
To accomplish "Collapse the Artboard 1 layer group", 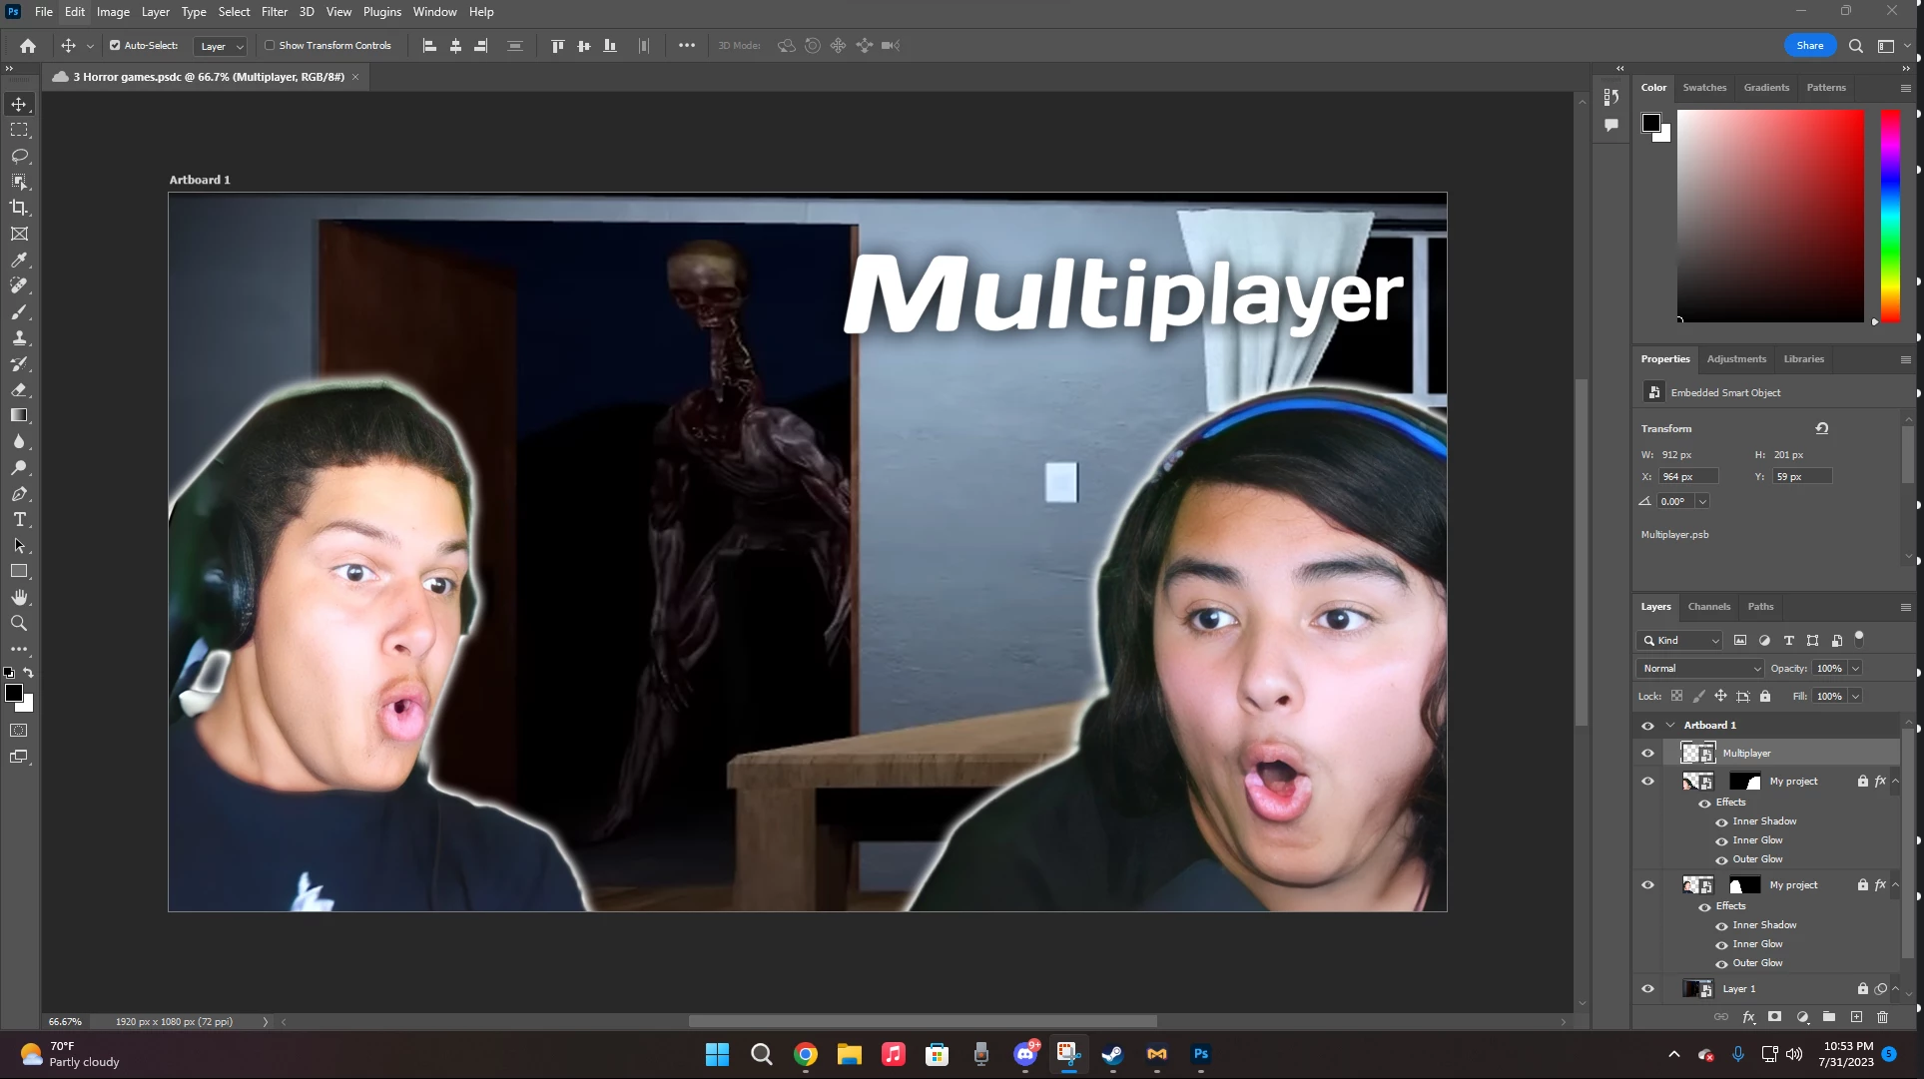I will coord(1670,726).
